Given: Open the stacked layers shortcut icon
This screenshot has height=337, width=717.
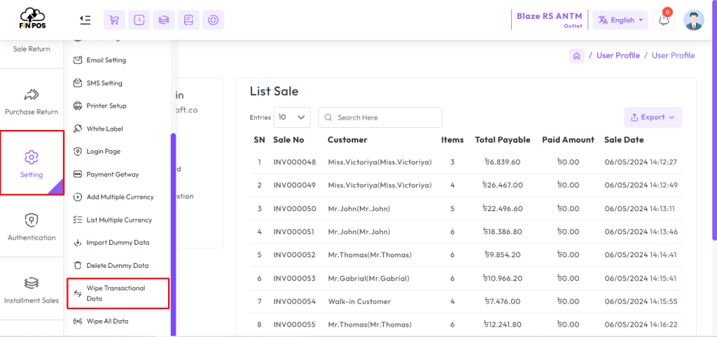Looking at the screenshot, I should click(164, 20).
